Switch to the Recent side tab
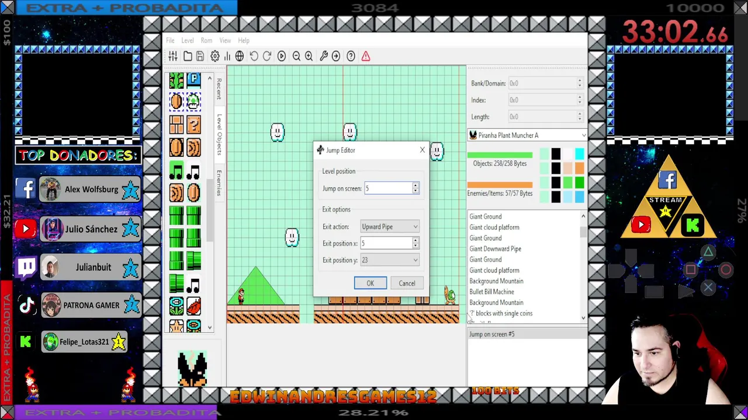The height and width of the screenshot is (420, 748). [x=219, y=89]
